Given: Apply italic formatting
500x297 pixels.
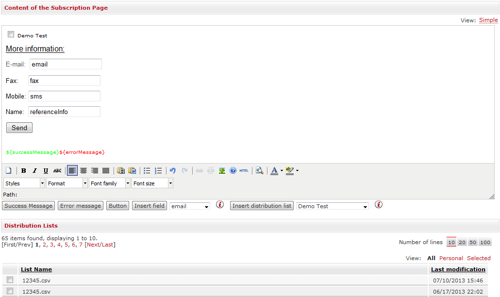Looking at the screenshot, I should pos(34,171).
